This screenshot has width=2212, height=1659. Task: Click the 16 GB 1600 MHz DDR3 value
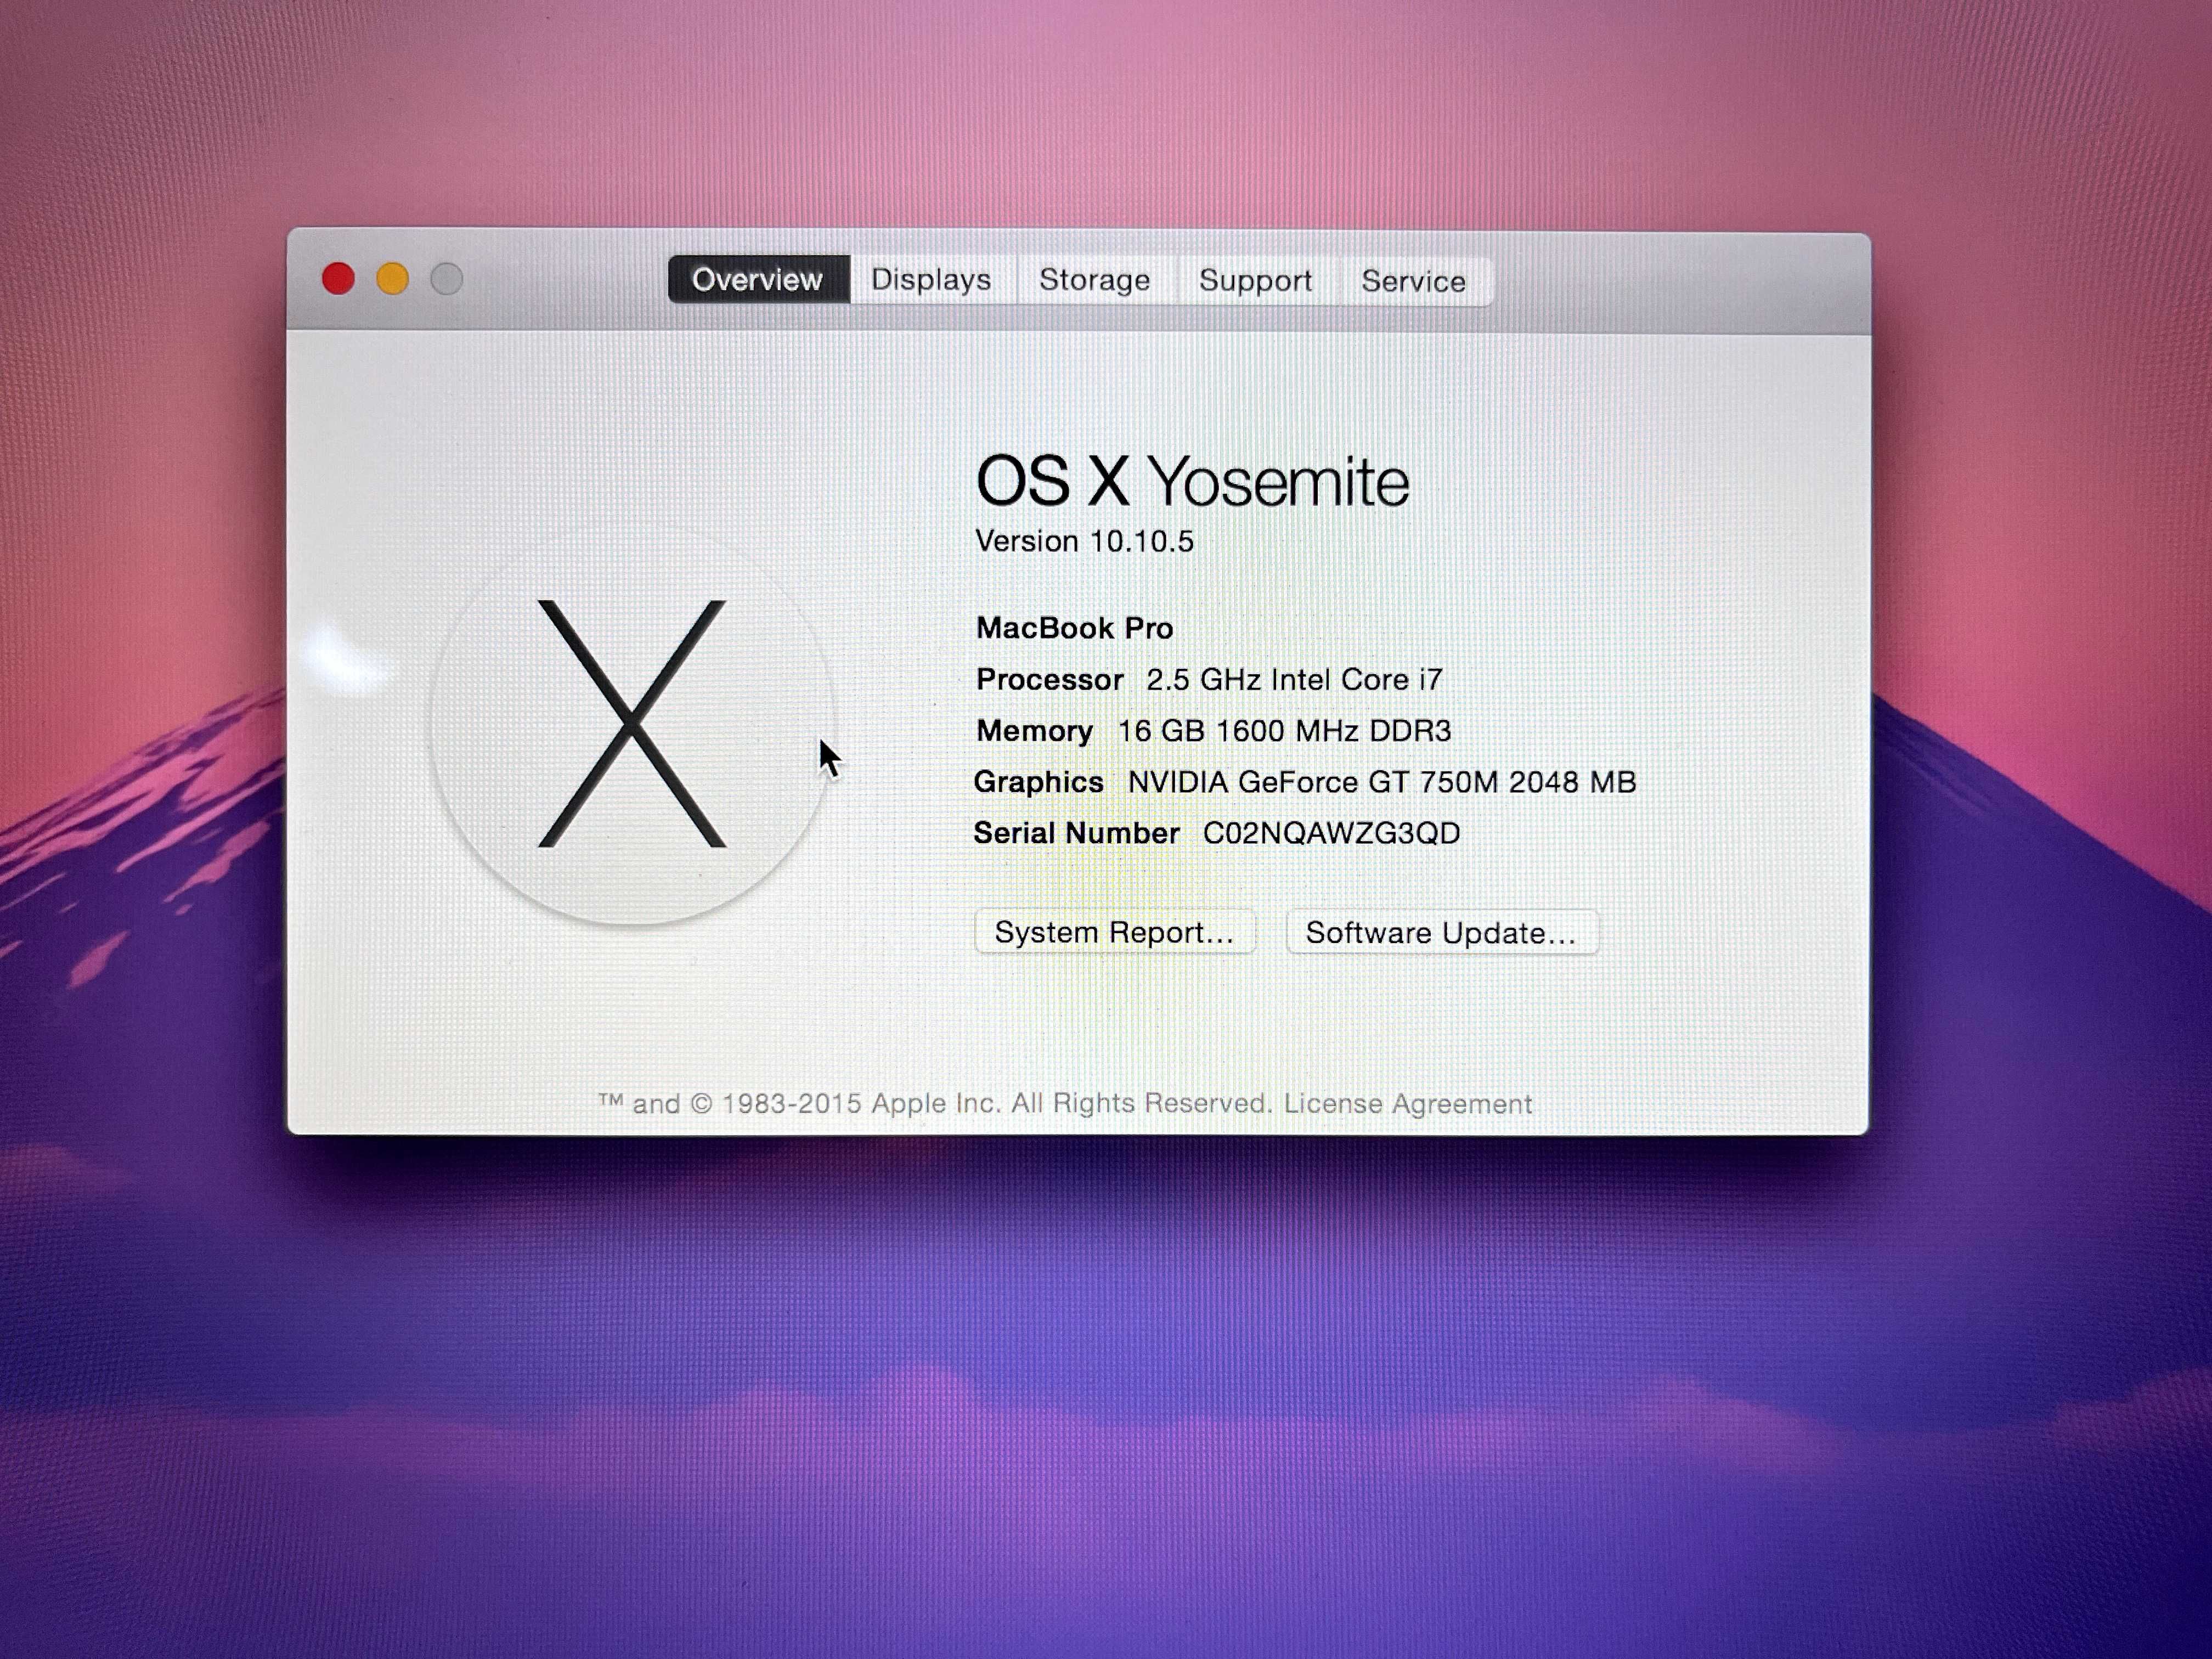(1284, 731)
